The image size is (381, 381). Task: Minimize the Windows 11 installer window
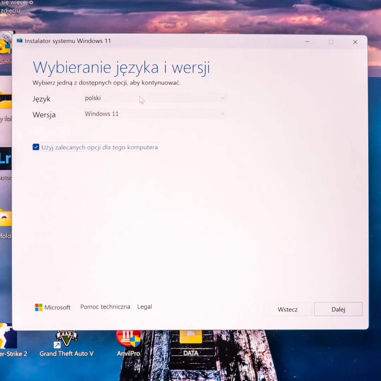[x=307, y=42]
